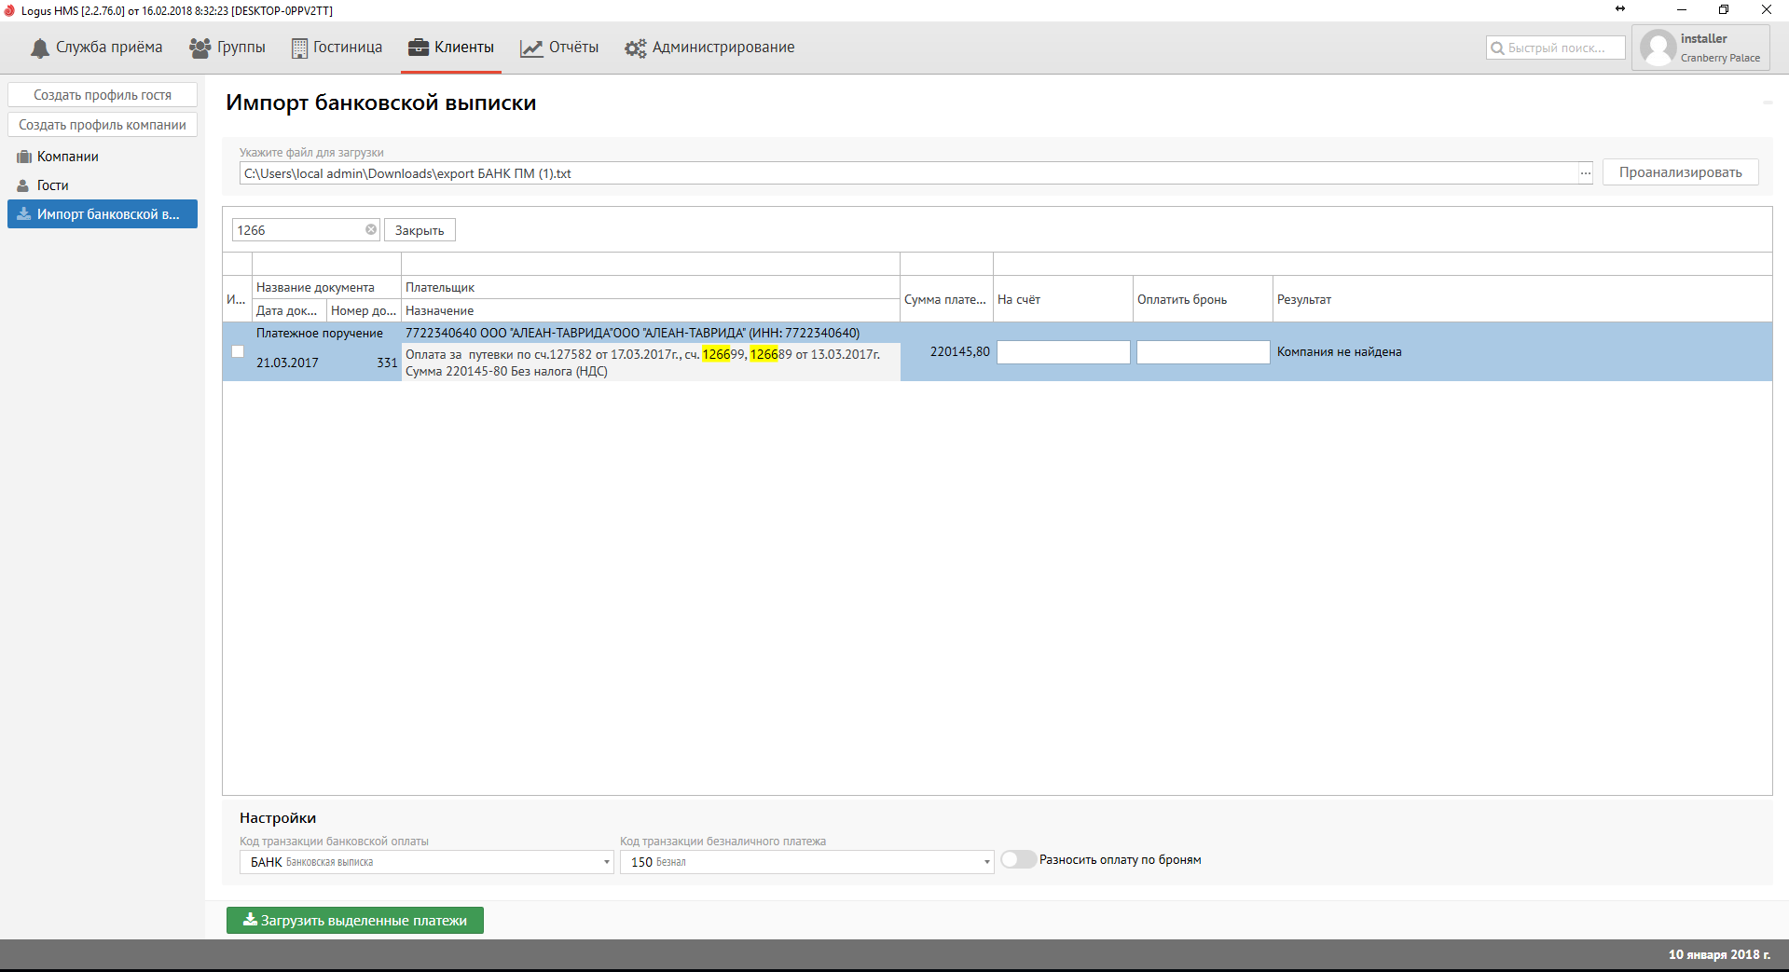1789x972 pixels.
Task: Click the Группы people icon
Action: click(x=200, y=48)
